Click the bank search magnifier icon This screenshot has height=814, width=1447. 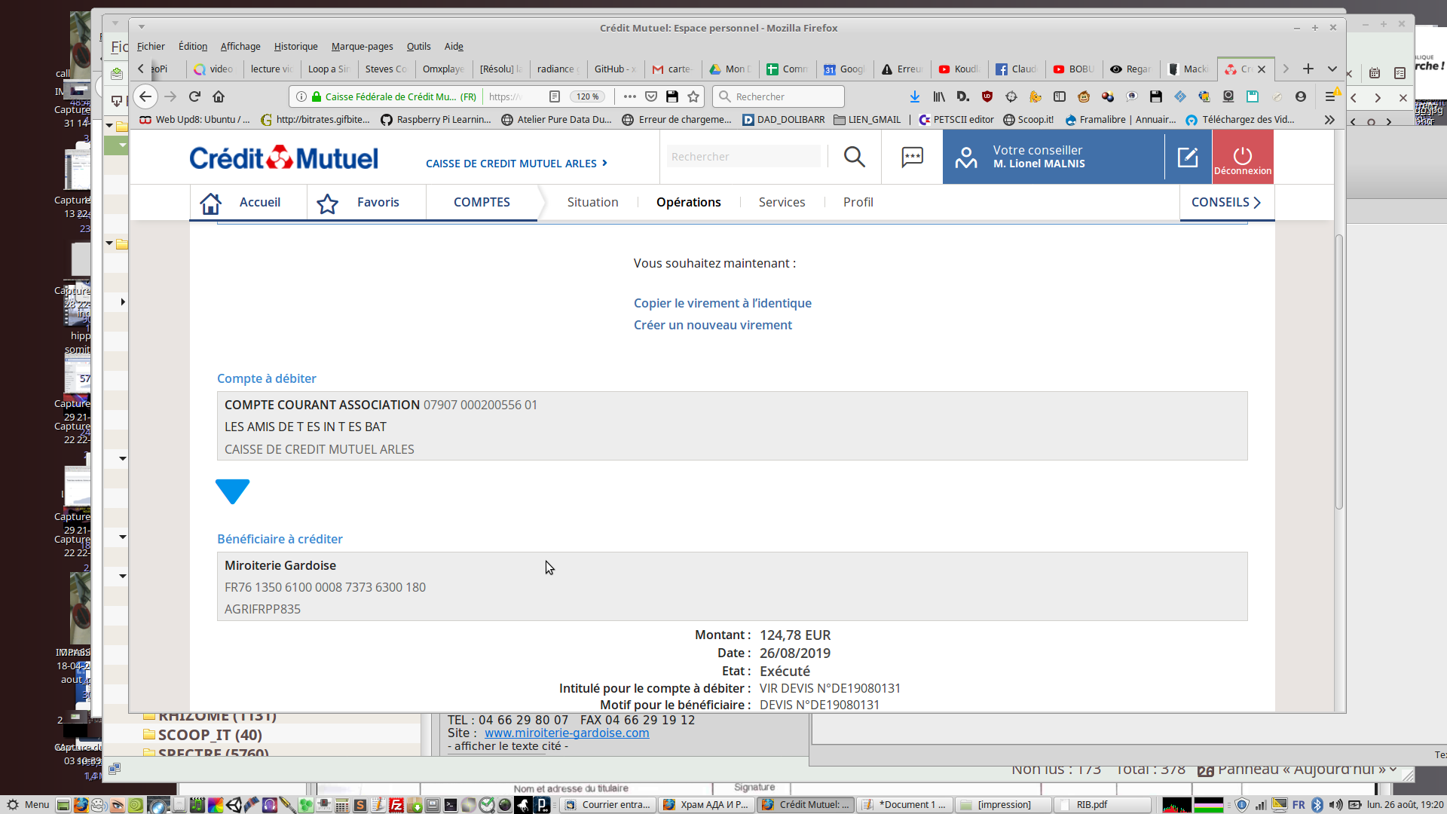click(854, 157)
